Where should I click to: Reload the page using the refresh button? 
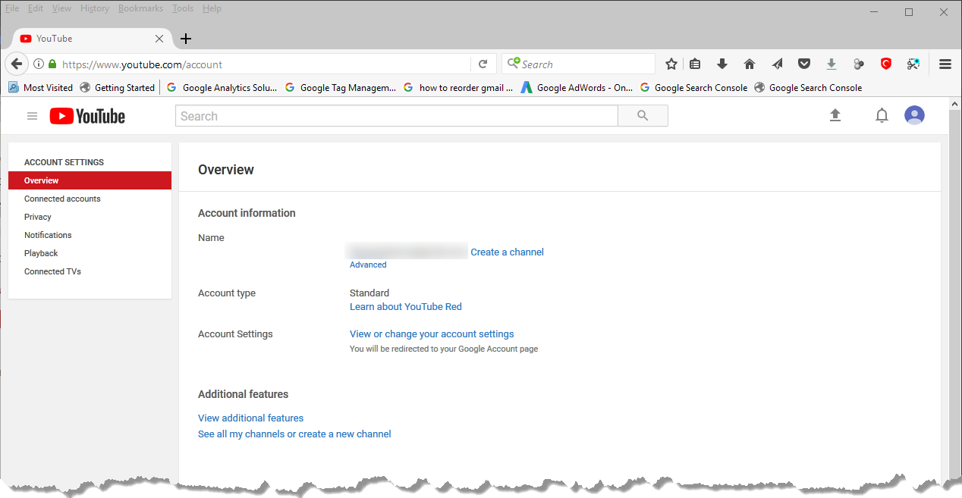(x=483, y=64)
